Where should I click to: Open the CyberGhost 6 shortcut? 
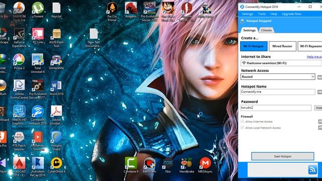click(x=56, y=165)
